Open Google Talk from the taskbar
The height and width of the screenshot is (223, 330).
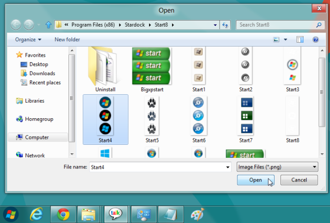(115, 214)
